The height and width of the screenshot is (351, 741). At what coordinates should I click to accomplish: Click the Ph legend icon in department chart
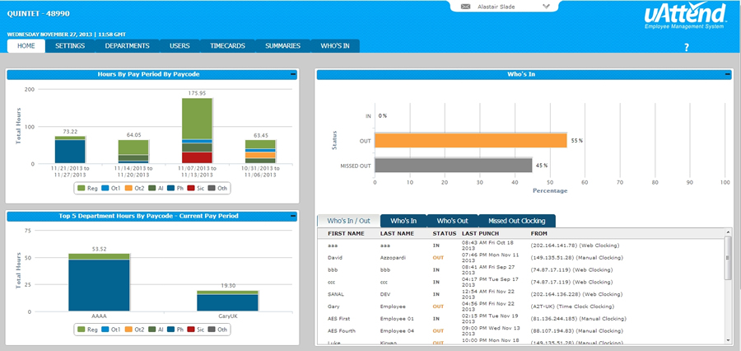pyautogui.click(x=170, y=329)
